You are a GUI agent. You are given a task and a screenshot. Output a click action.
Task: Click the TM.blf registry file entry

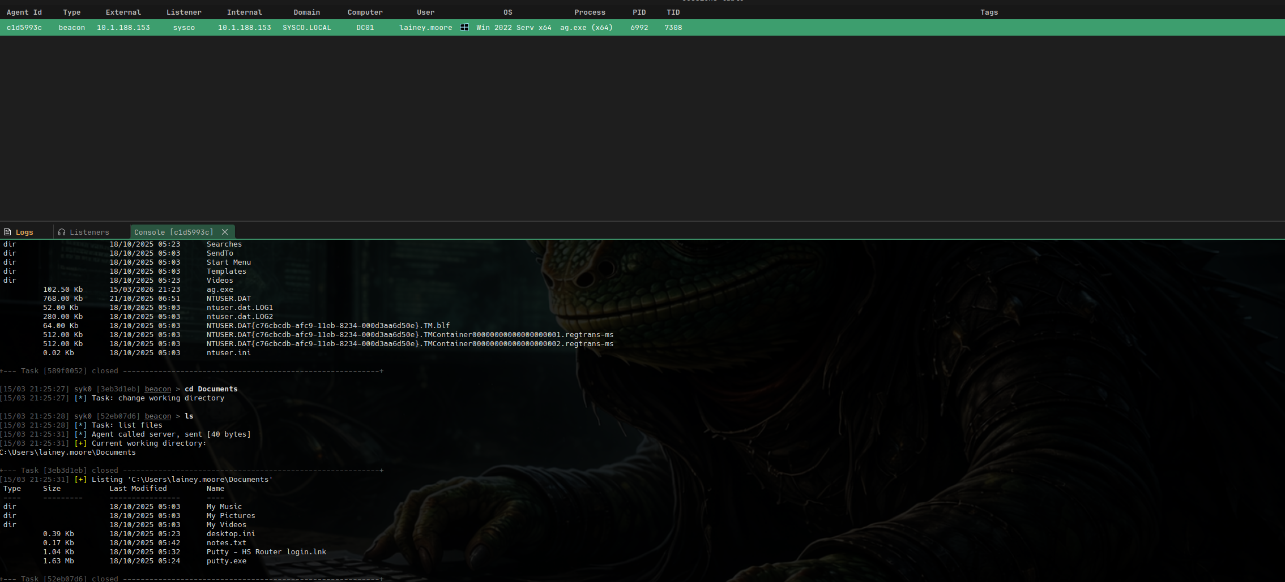point(328,326)
